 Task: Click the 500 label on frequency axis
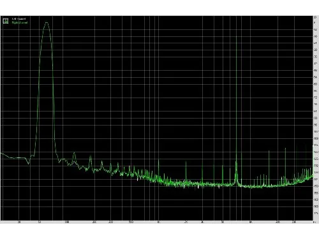click(131, 222)
